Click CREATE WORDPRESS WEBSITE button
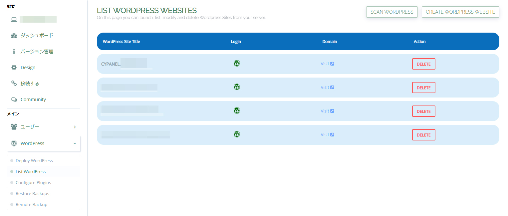Viewport: 508px width, 216px height. (x=460, y=12)
